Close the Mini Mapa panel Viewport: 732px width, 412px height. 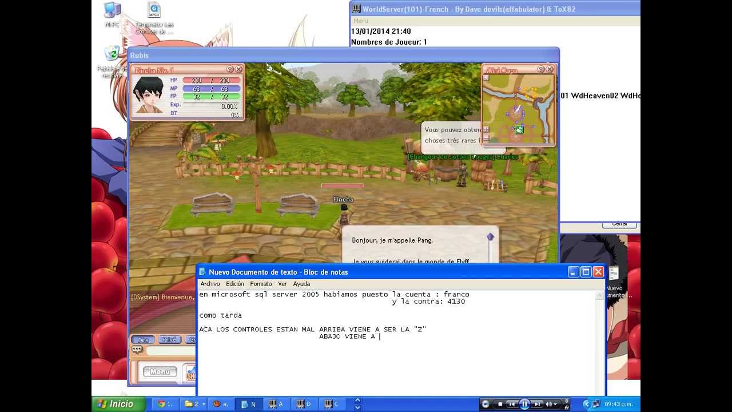click(x=550, y=69)
